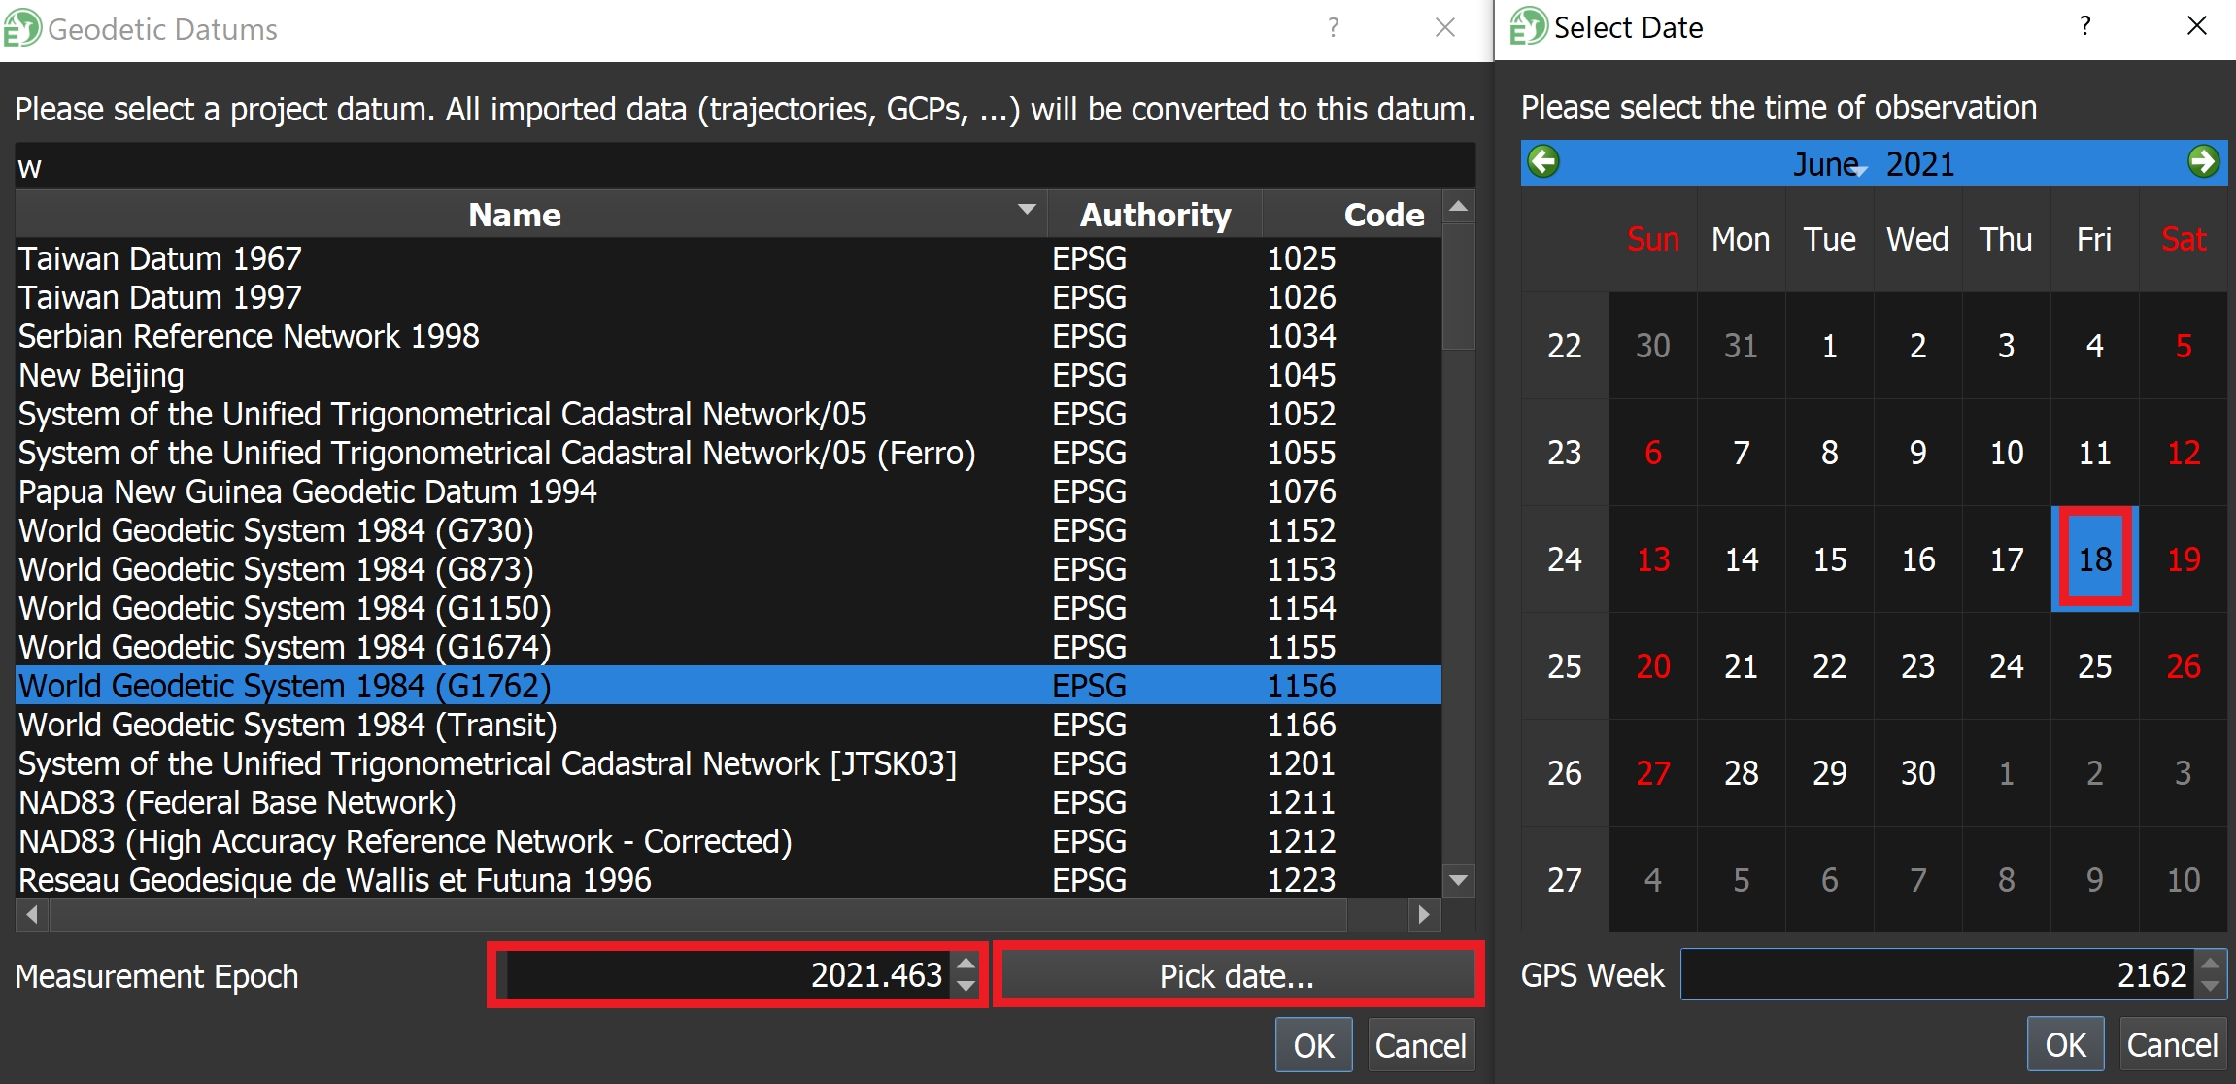Click the GPS Week value field

tap(1940, 974)
